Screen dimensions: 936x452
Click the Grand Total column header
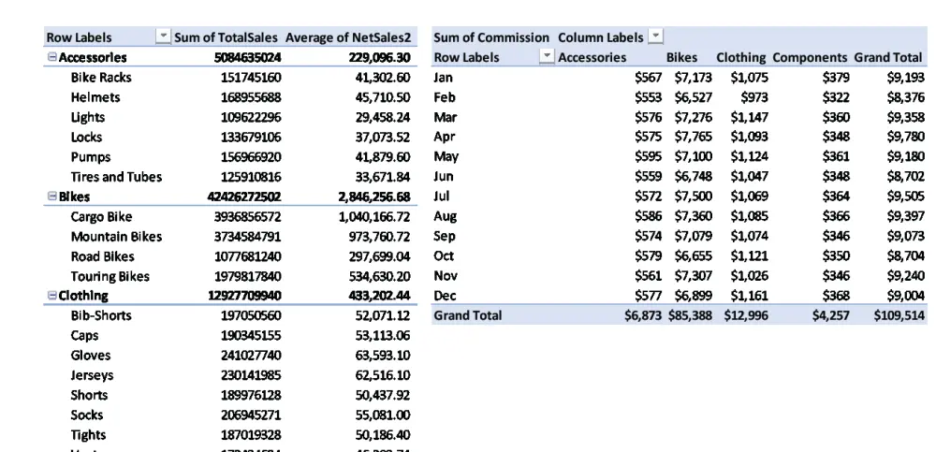point(888,58)
